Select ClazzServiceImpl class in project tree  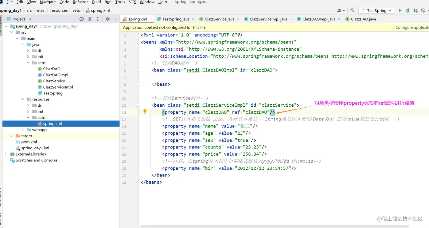[58, 87]
